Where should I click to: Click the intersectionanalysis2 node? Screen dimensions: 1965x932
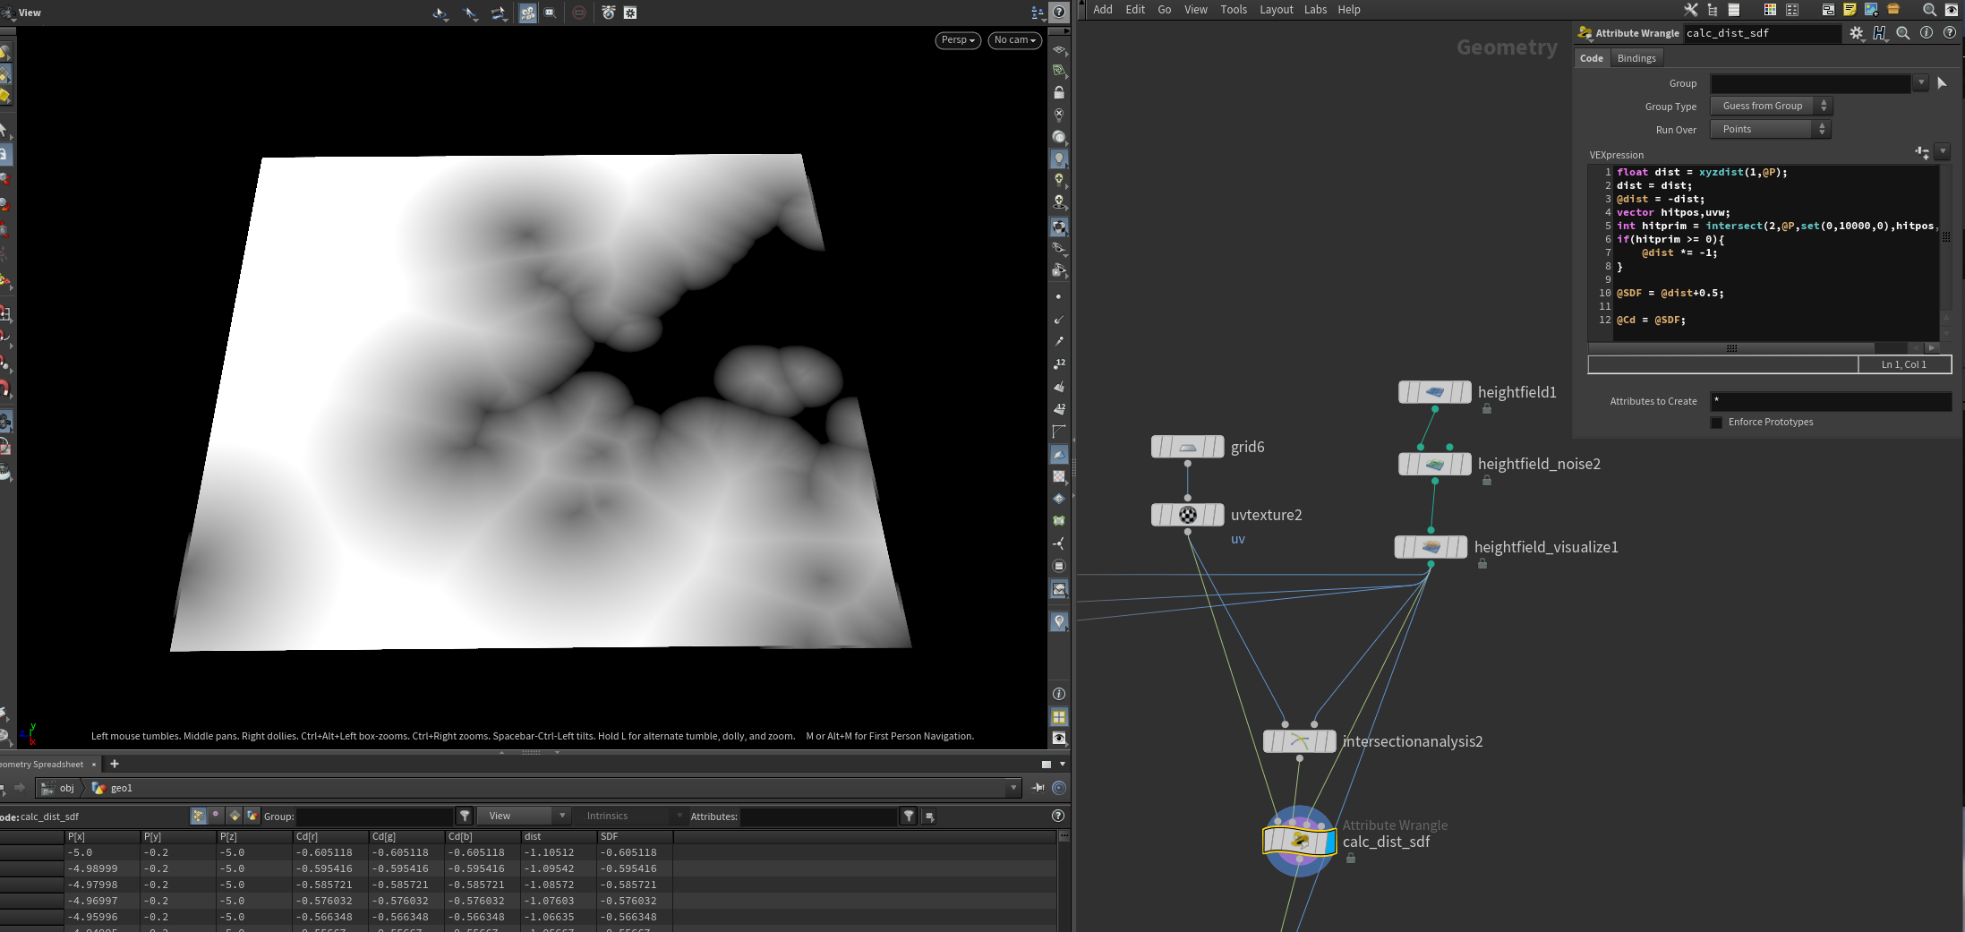pyautogui.click(x=1299, y=741)
